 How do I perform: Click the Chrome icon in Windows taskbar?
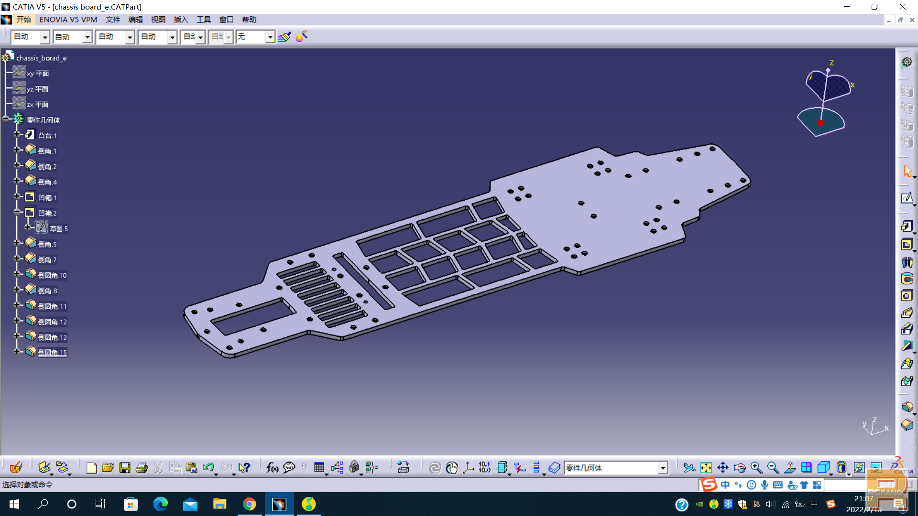coord(249,504)
